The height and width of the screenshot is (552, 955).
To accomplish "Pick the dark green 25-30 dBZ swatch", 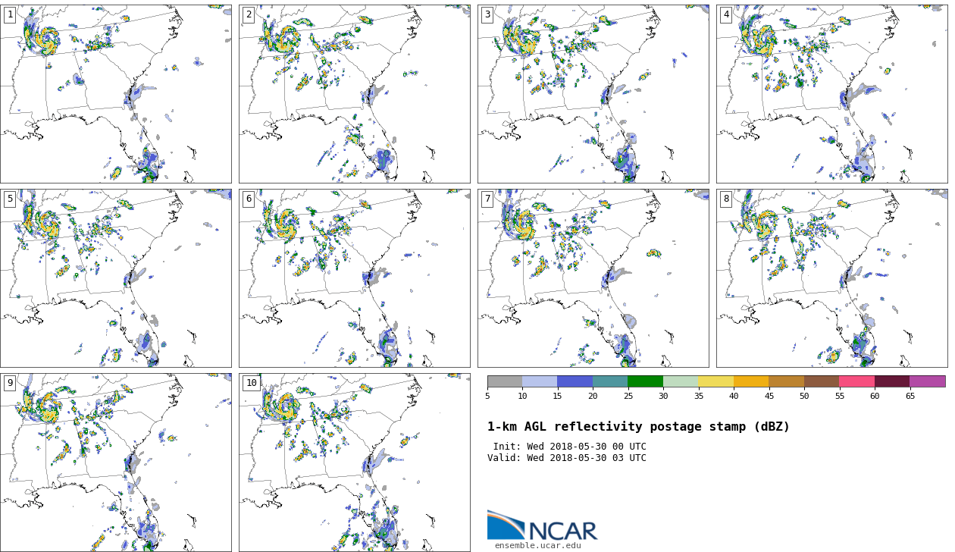I will (645, 381).
